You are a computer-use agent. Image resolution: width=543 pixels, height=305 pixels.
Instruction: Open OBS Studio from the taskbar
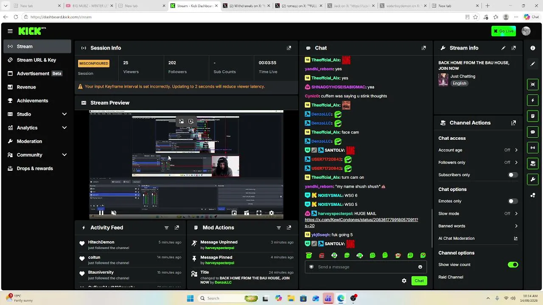(353, 298)
